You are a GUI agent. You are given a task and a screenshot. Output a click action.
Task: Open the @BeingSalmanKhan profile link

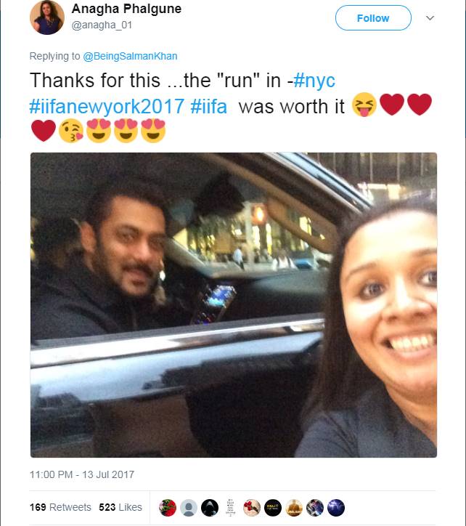pos(130,56)
